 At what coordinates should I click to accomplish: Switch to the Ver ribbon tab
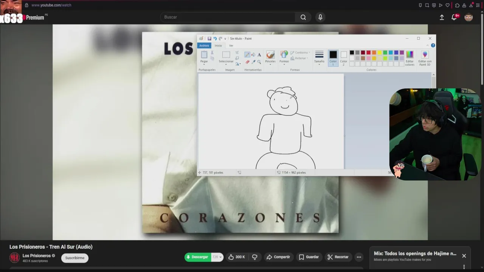click(231, 45)
